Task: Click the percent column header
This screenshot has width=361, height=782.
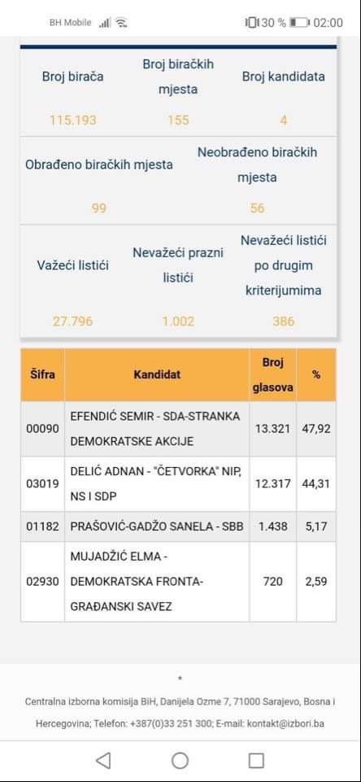Action: tap(316, 374)
